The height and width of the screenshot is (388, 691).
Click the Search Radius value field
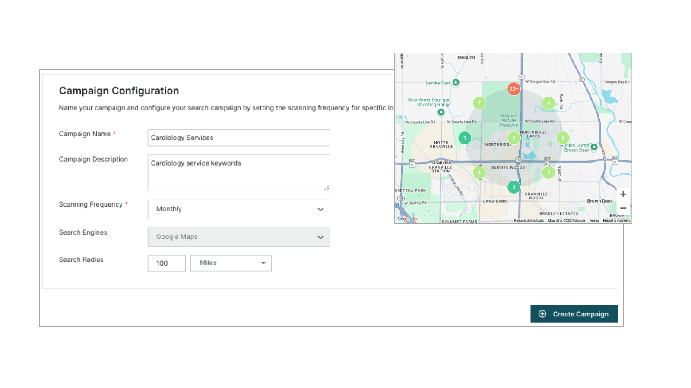[x=167, y=263]
